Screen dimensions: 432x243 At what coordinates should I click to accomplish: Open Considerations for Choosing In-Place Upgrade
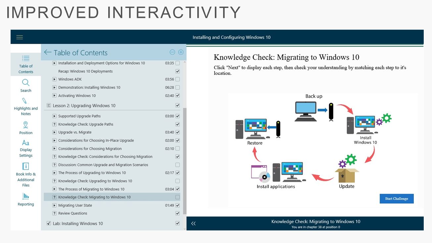[x=96, y=140]
